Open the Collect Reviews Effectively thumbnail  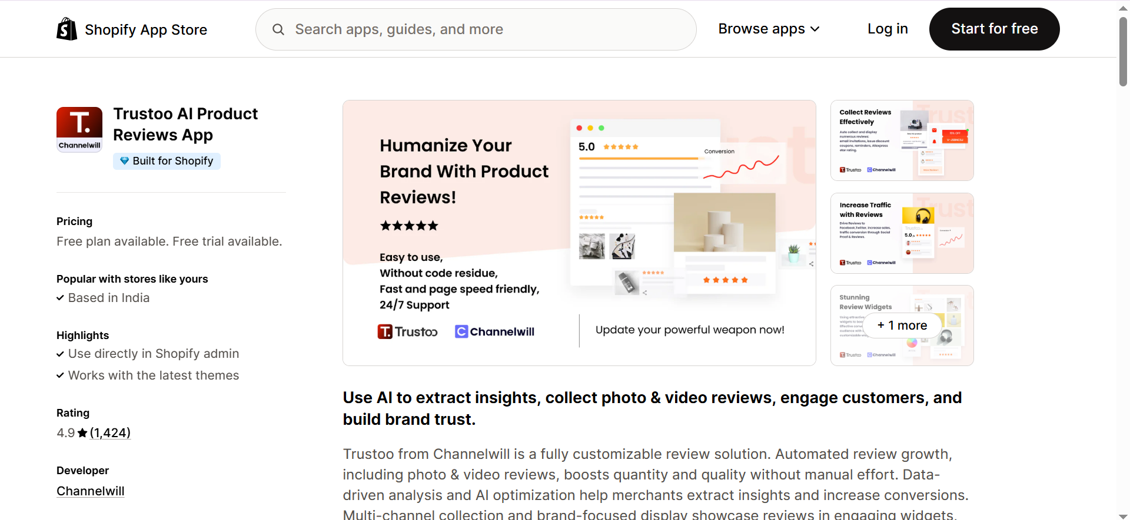tap(902, 140)
